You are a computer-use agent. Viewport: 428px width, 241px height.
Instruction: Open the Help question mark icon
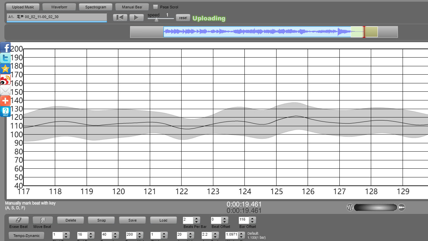pyautogui.click(x=5, y=111)
